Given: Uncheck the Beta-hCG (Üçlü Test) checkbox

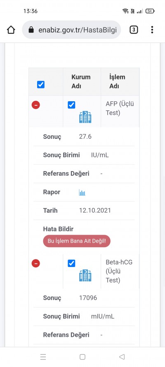Looking at the screenshot, I should 71,263.
